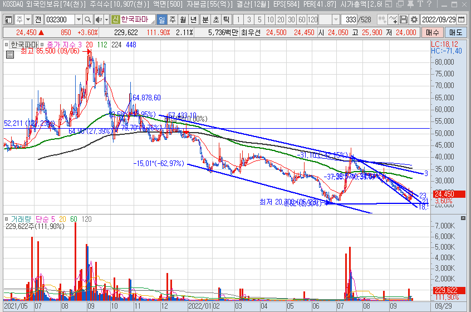Expand the stock code history dropdown

coord(78,20)
